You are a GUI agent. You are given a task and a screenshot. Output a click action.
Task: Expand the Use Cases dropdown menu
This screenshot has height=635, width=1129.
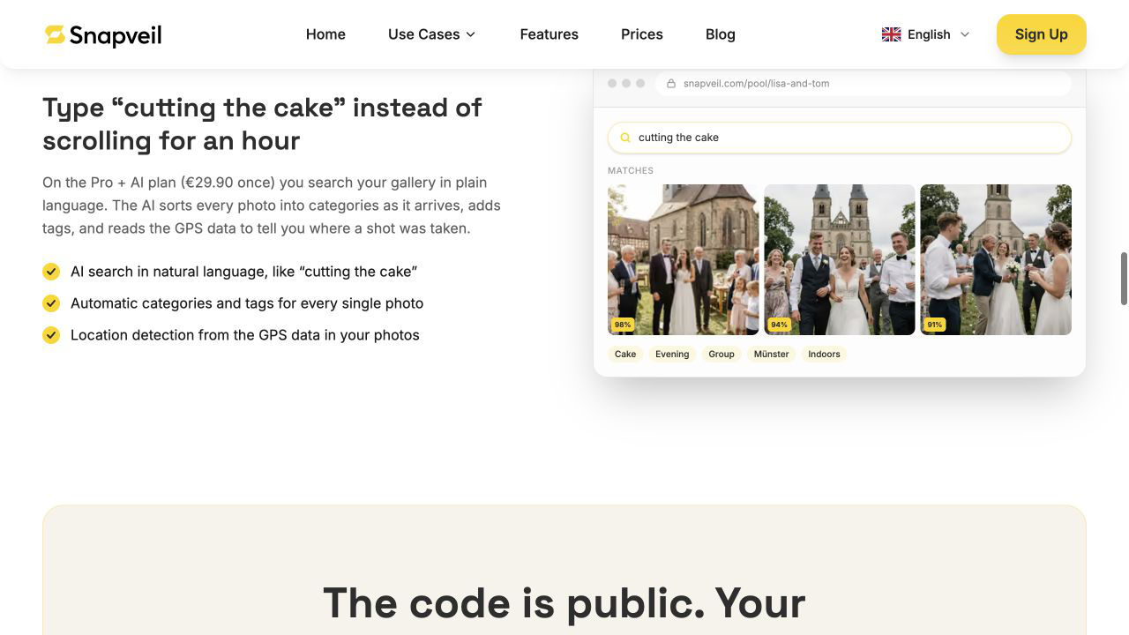(432, 34)
